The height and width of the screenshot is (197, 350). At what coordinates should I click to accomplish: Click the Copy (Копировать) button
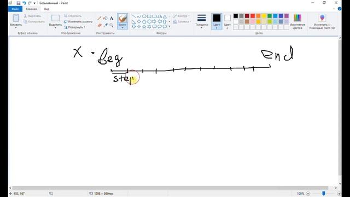pos(34,21)
